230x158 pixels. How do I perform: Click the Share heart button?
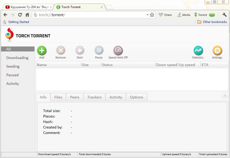165,15
